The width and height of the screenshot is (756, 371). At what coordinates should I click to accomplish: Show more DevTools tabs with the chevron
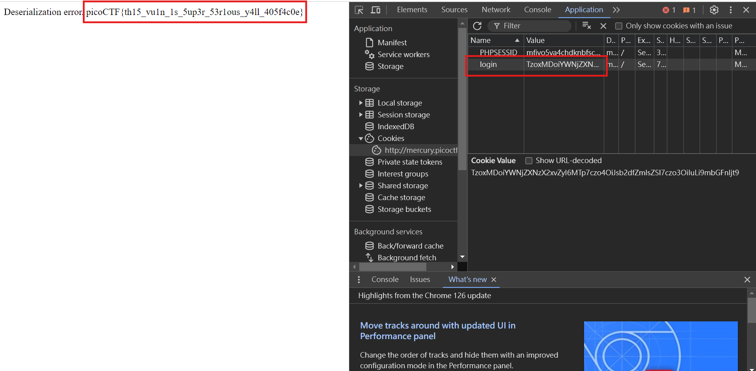coord(616,10)
